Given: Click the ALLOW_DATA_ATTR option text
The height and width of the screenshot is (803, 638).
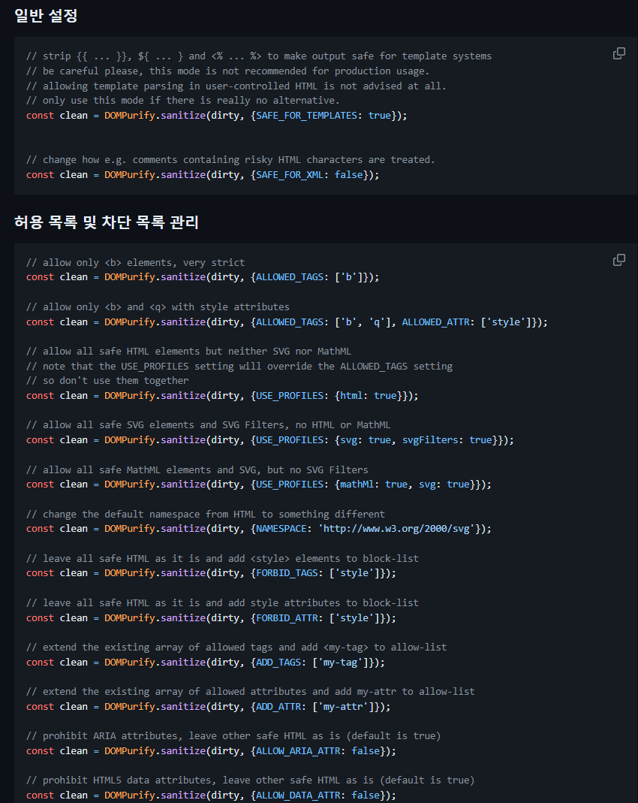Looking at the screenshot, I should [x=298, y=795].
